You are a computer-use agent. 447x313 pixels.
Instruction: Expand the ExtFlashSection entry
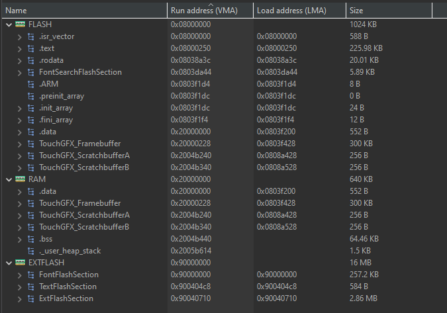(x=19, y=299)
